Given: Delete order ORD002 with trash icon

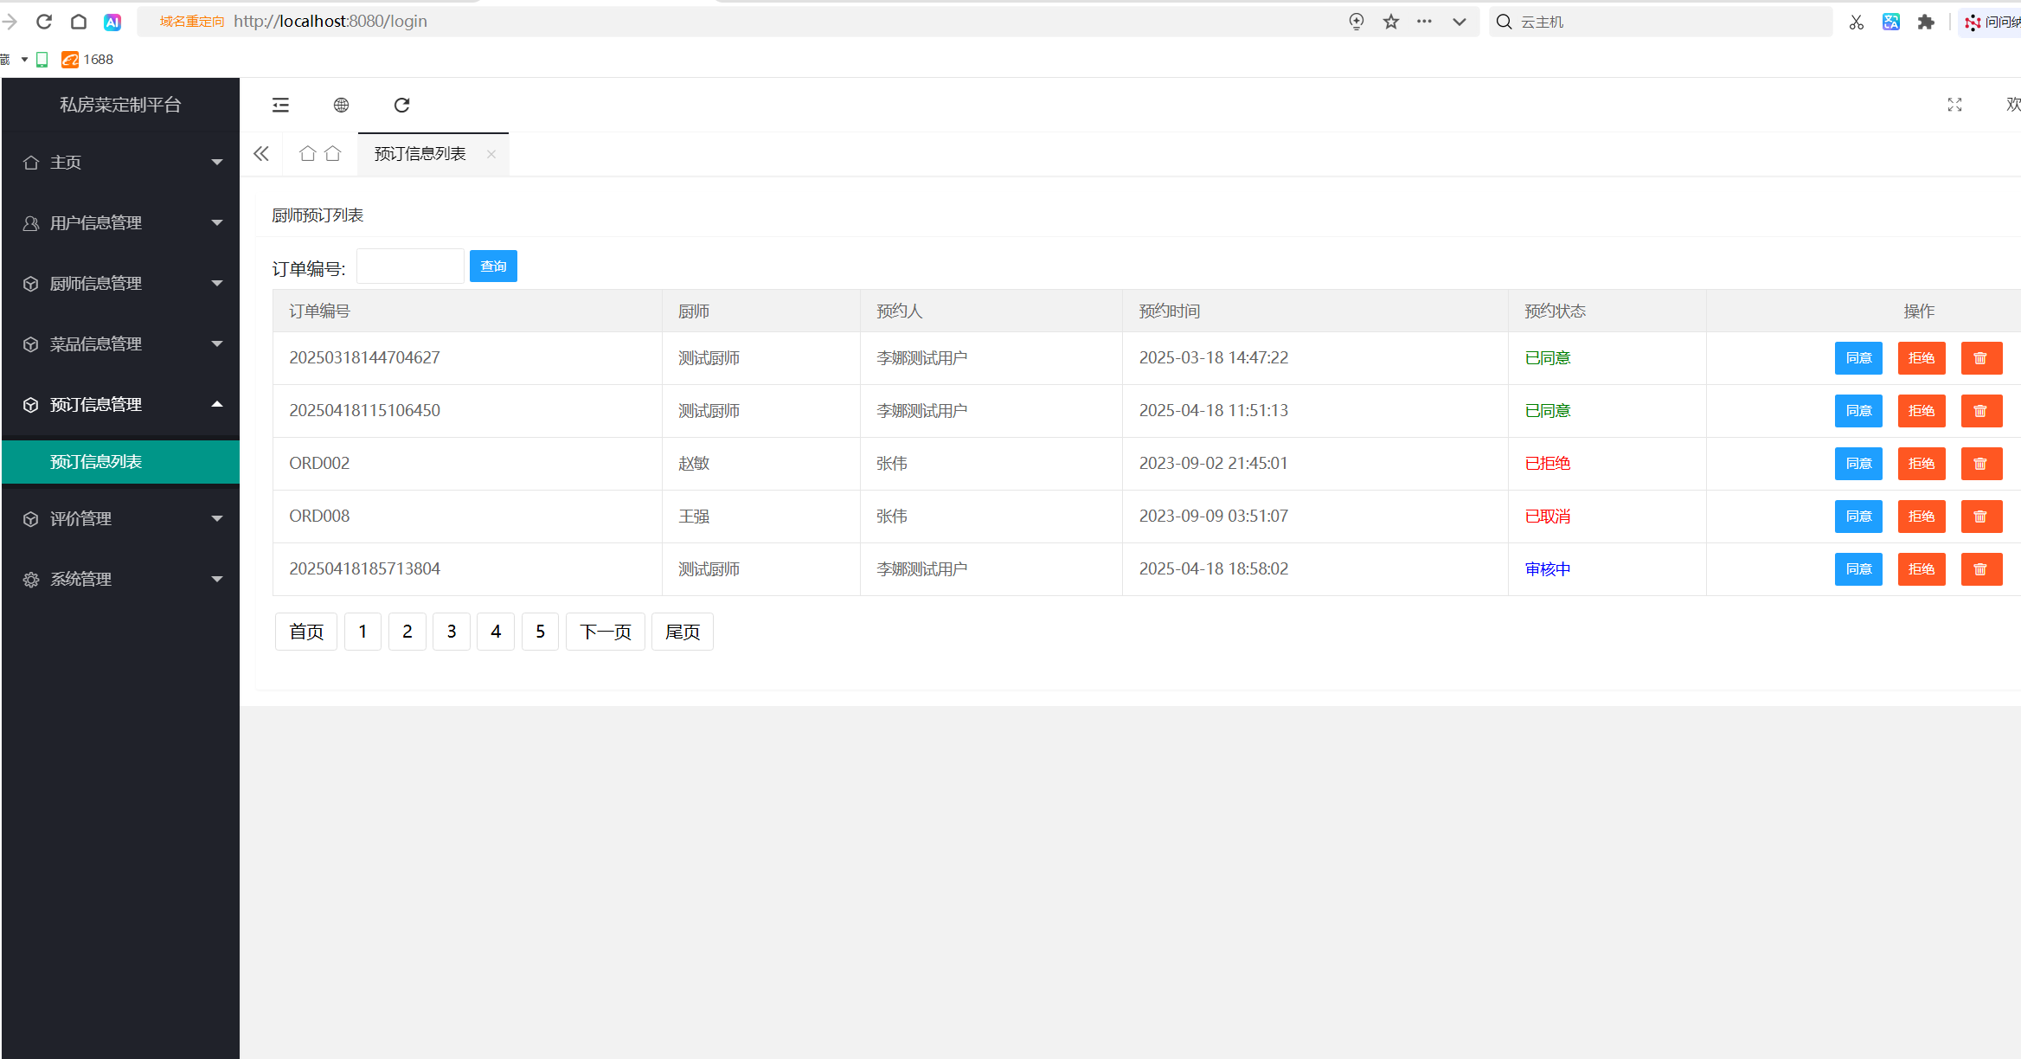Looking at the screenshot, I should 1980,464.
